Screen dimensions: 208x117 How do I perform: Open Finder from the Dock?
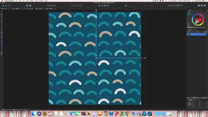click(x=33, y=114)
